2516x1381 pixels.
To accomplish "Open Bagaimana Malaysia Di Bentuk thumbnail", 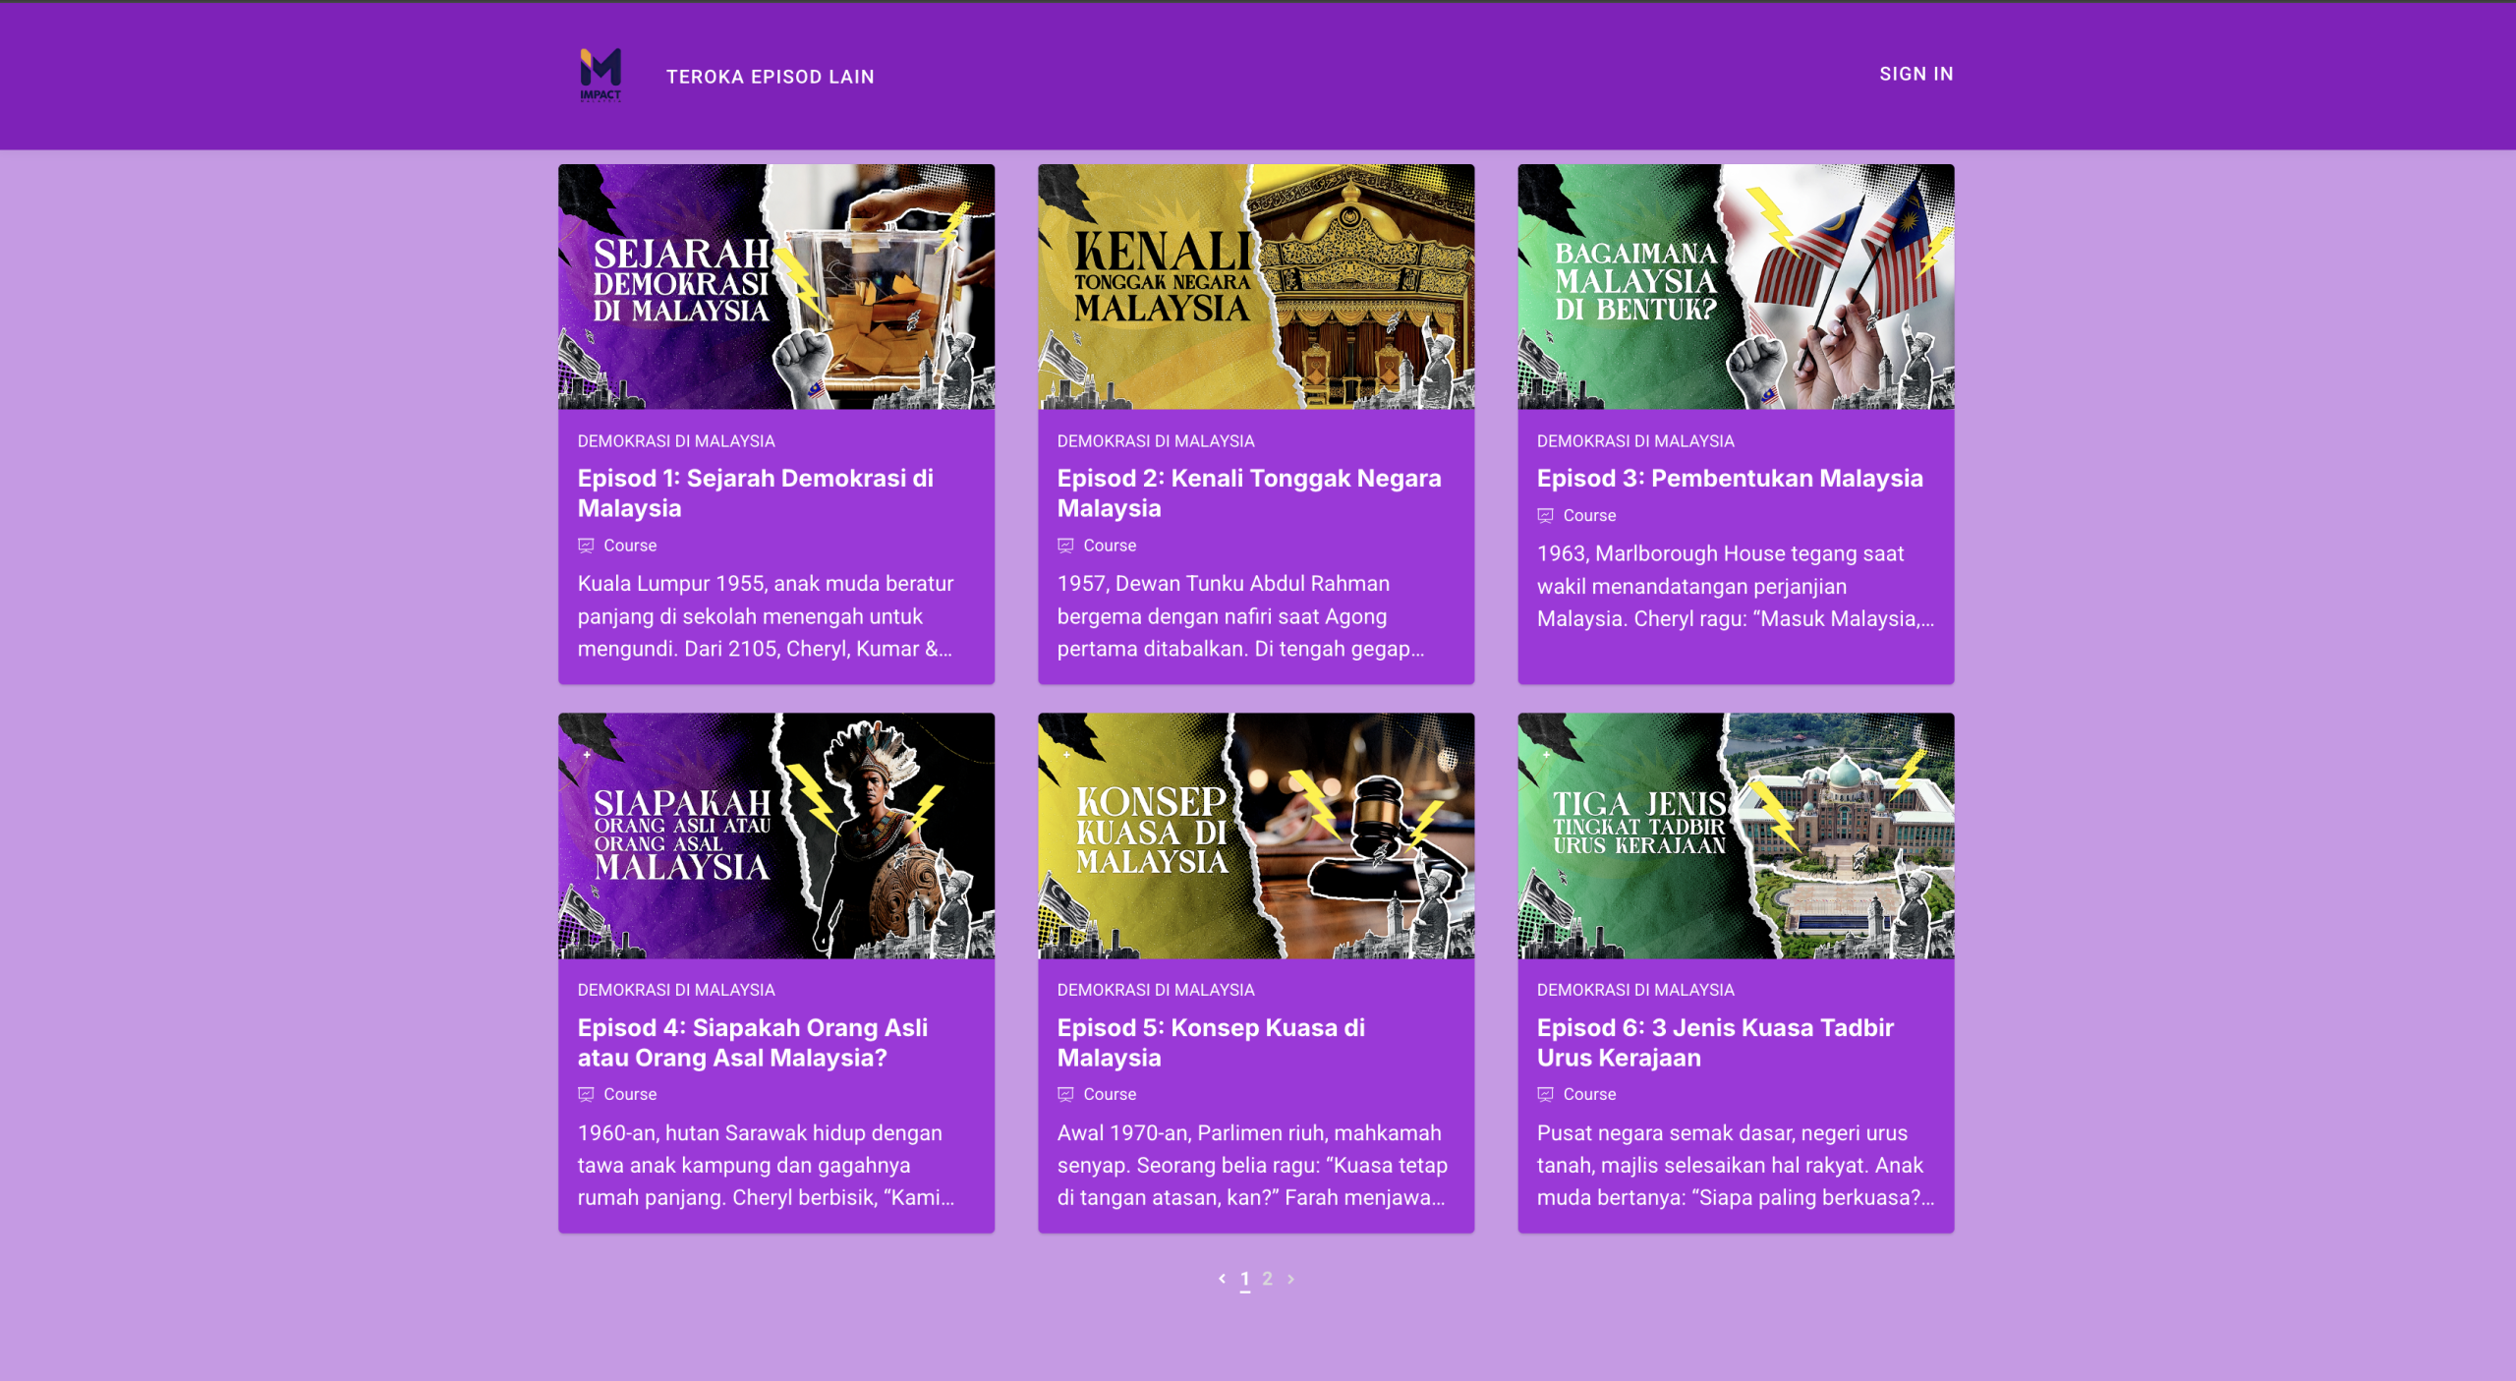I will click(1735, 286).
